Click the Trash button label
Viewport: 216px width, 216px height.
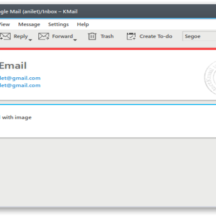[x=107, y=36]
